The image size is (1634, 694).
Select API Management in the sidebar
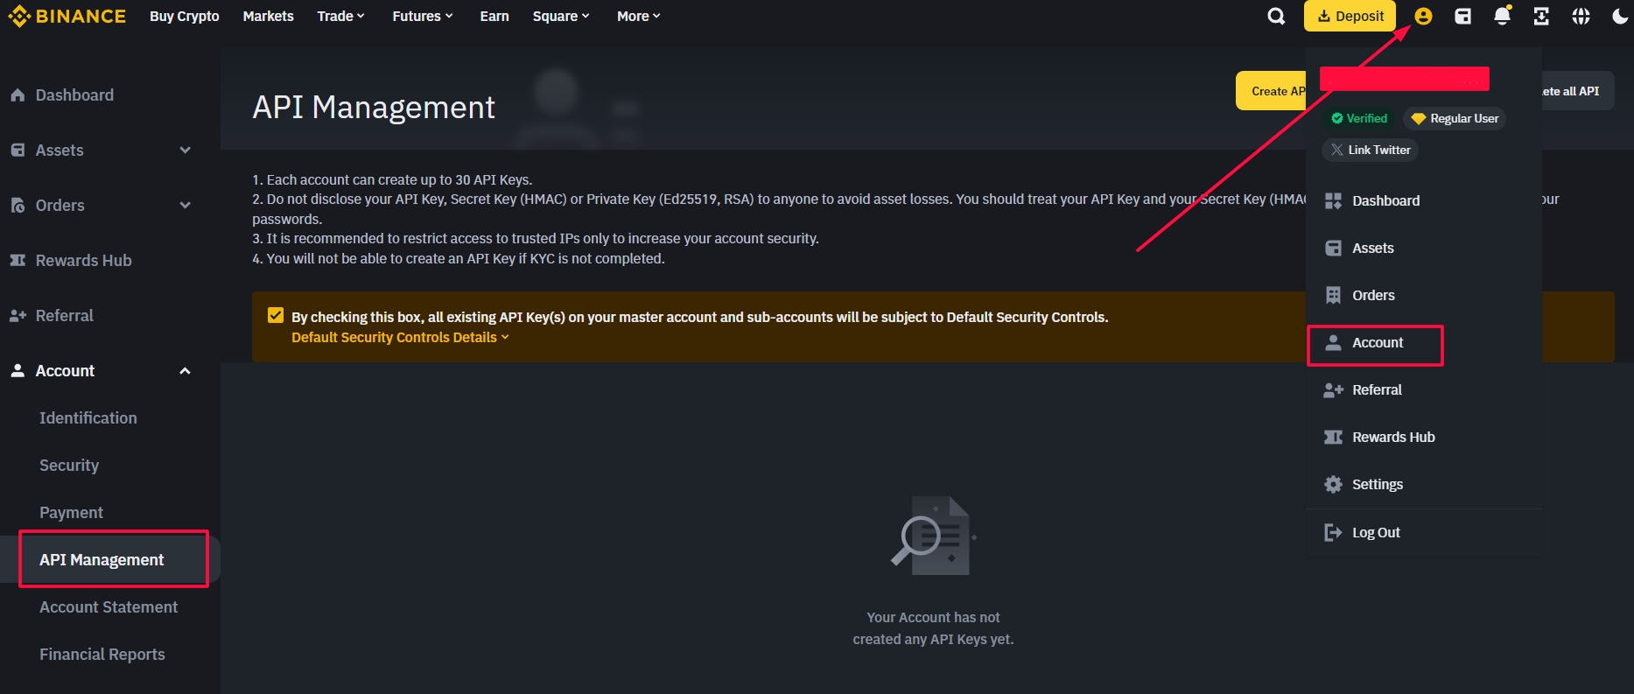pos(102,559)
